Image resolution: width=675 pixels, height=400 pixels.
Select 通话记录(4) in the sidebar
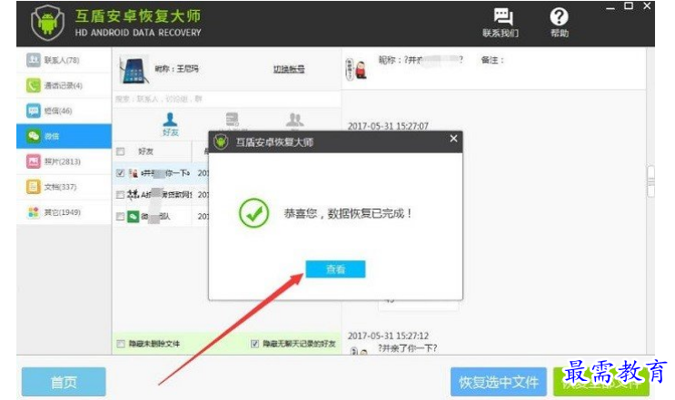[64, 85]
